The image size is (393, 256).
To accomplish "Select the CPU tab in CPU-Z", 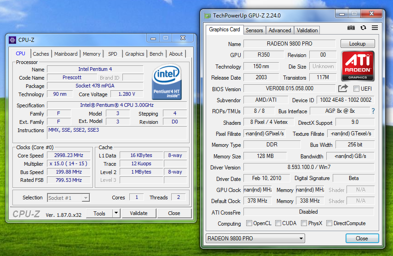I will pos(21,53).
